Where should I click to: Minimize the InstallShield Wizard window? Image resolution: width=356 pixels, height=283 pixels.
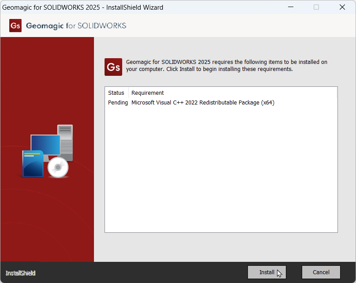pyautogui.click(x=291, y=7)
